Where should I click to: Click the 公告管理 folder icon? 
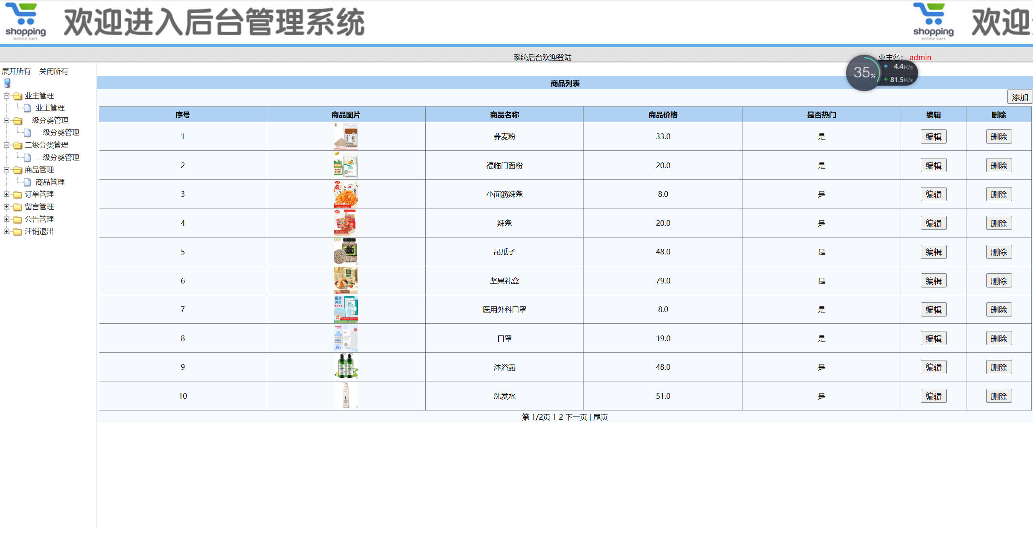17,219
